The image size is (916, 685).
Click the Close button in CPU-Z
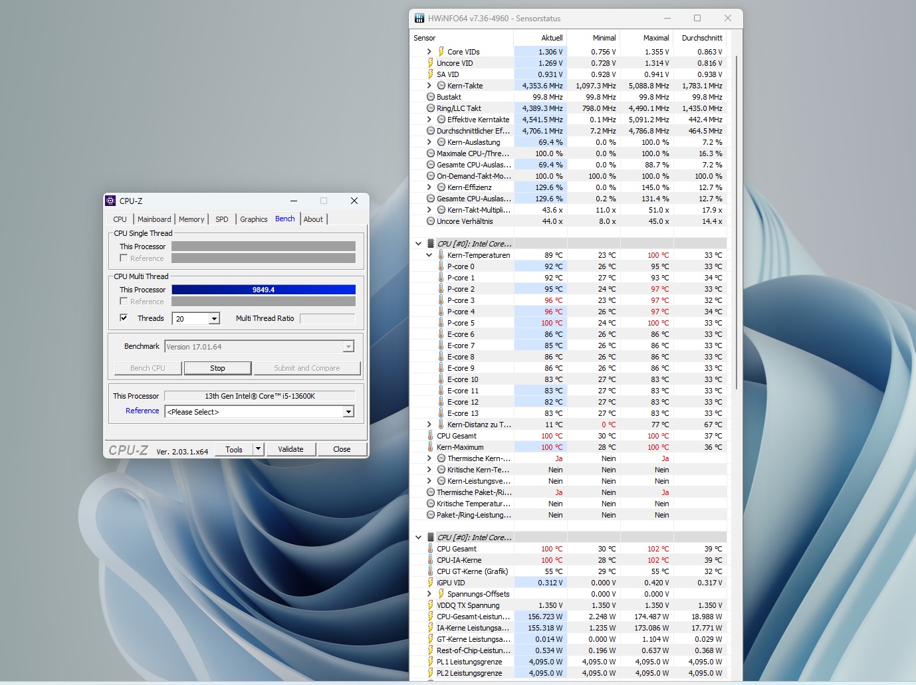click(x=342, y=449)
